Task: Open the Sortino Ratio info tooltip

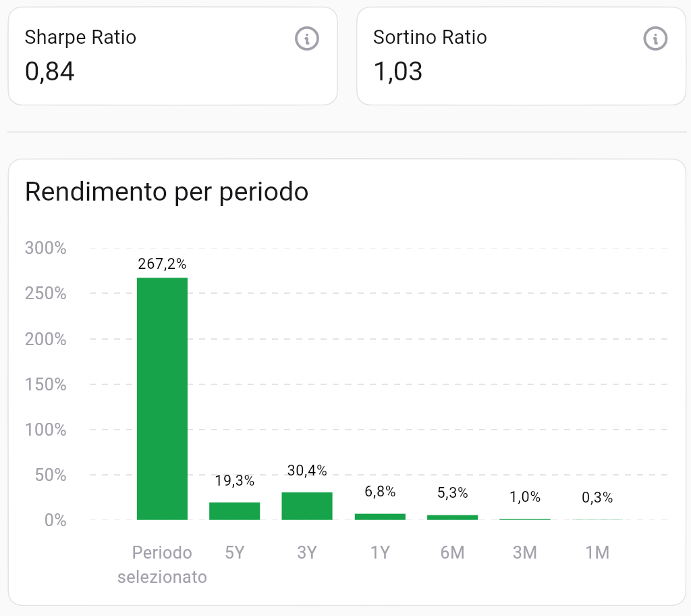Action: (x=655, y=39)
